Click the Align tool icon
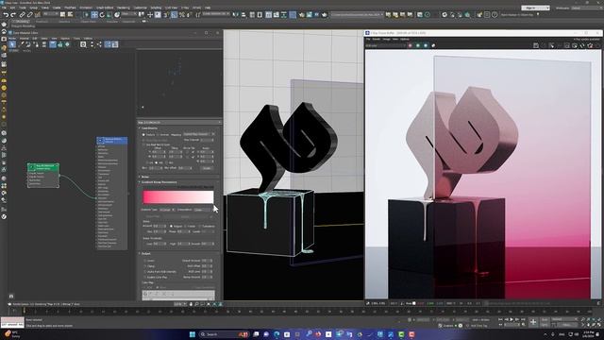The height and width of the screenshot is (340, 604). (x=243, y=15)
